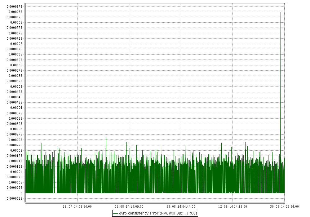Click y-axis value 0.00008
The height and width of the screenshot is (217, 310).
click(x=16, y=22)
